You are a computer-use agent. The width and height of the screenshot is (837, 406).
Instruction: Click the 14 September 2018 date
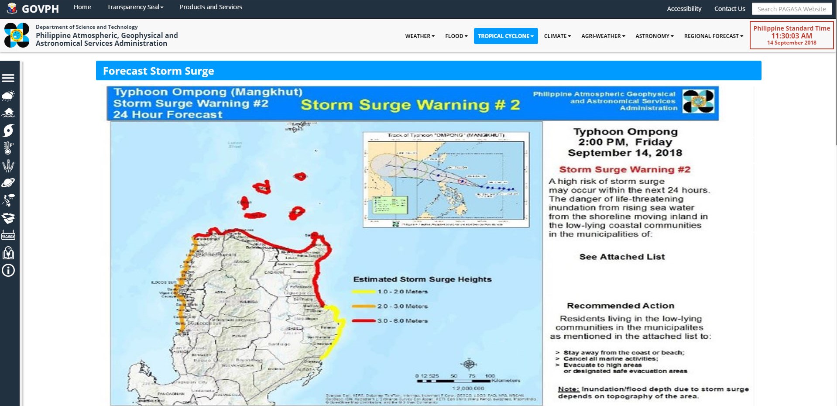[792, 43]
